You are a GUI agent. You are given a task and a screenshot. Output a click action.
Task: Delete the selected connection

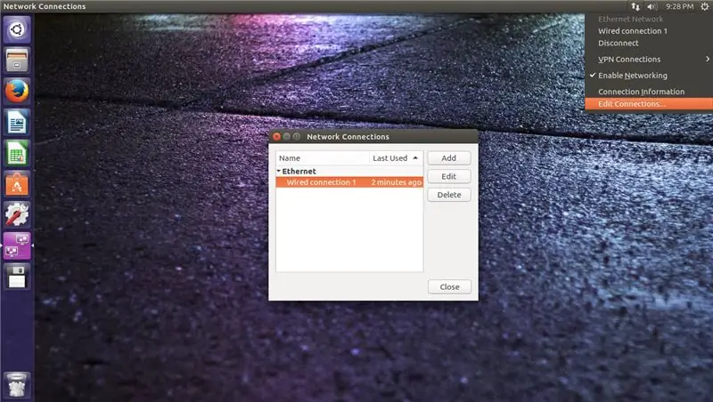pyautogui.click(x=449, y=195)
